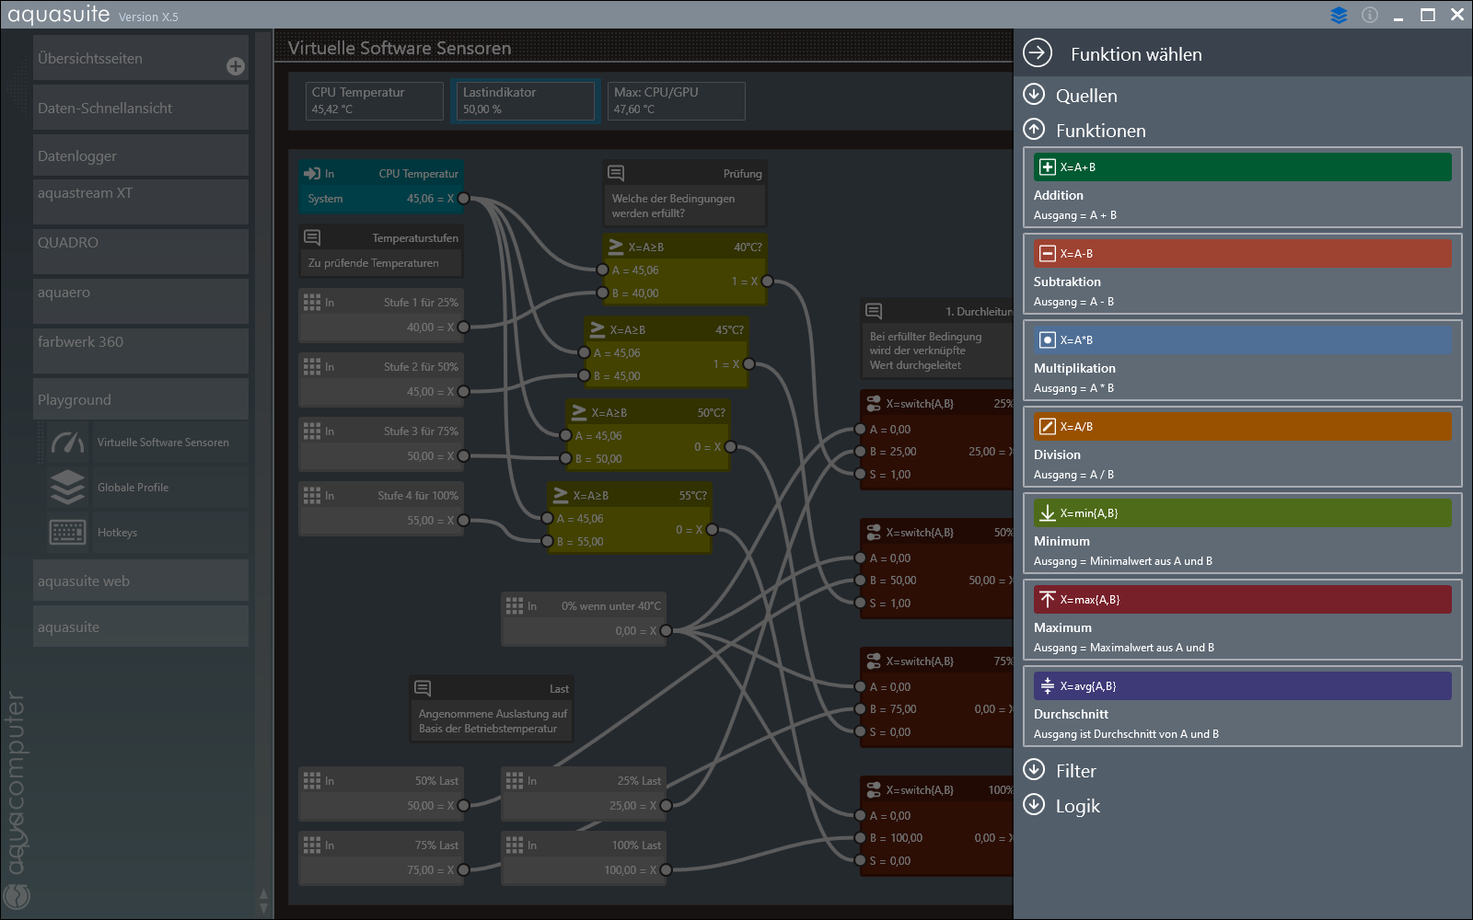Open aquastream XT in the sidebar
Image resolution: width=1473 pixels, height=920 pixels.
(x=141, y=201)
